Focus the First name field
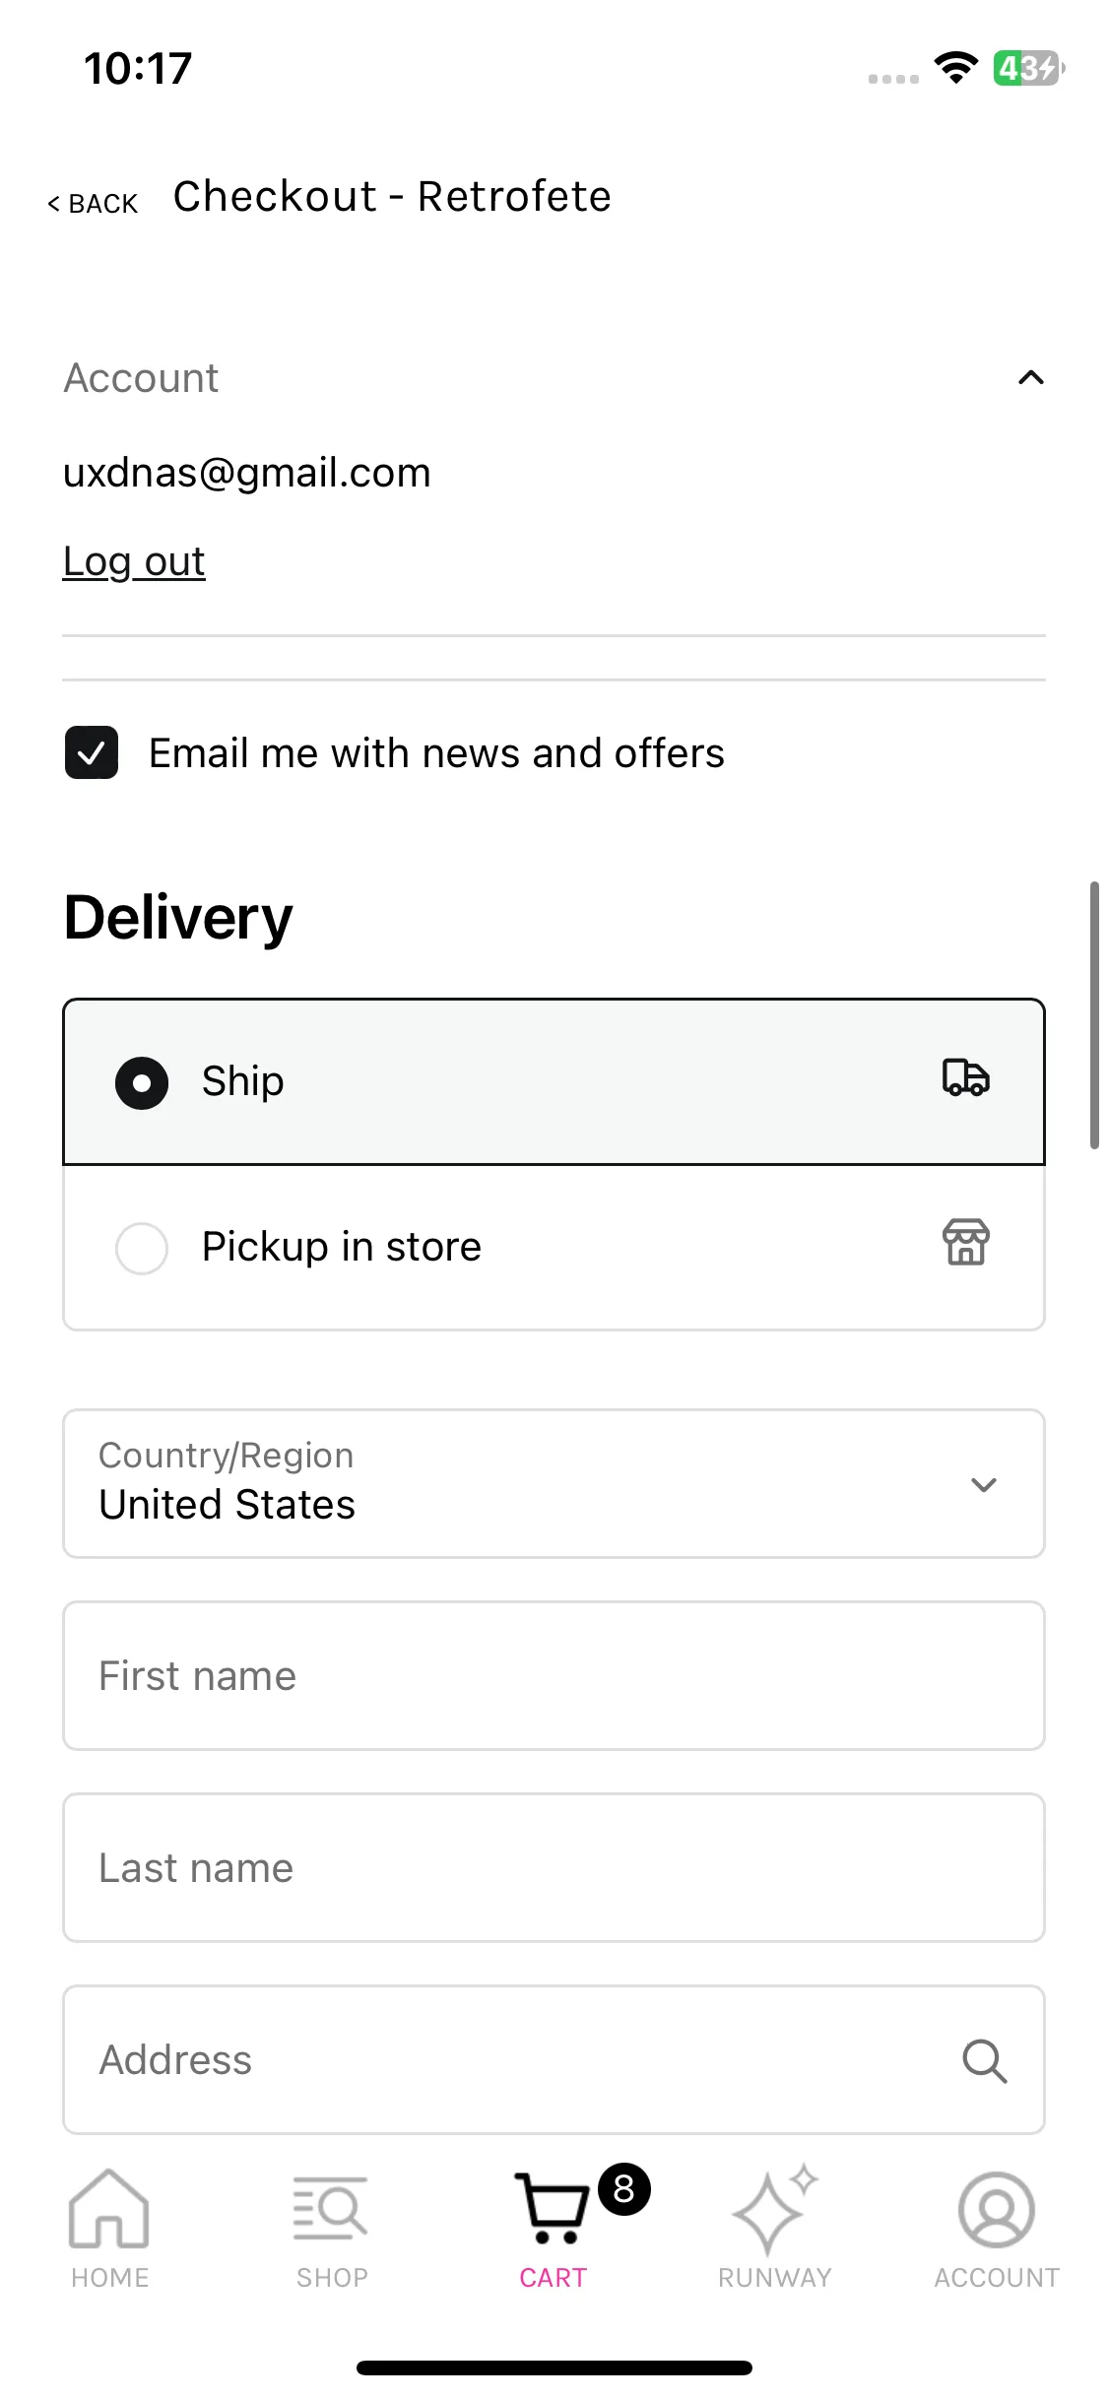Viewport: 1108px width, 2399px height. [x=554, y=1675]
